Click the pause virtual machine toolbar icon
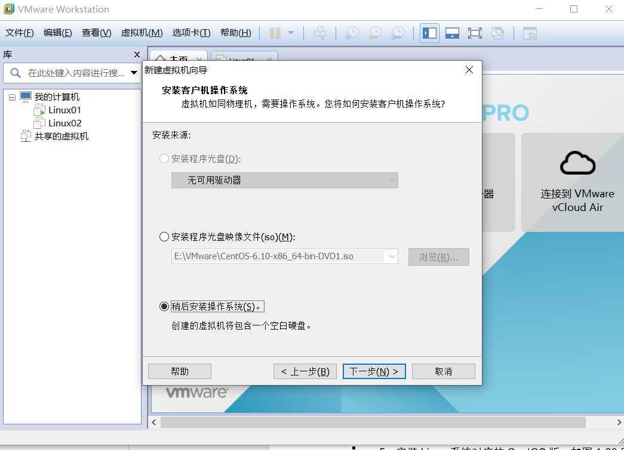The height and width of the screenshot is (450, 624). (275, 33)
